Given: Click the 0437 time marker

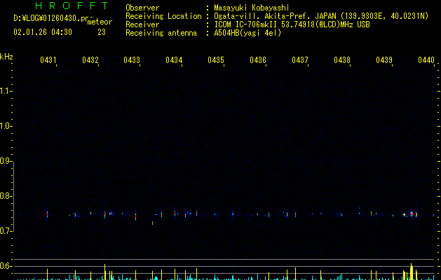Looking at the screenshot, I should coord(300,60).
